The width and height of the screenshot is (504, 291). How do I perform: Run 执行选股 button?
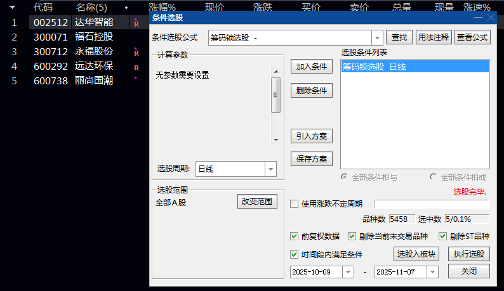pos(469,254)
